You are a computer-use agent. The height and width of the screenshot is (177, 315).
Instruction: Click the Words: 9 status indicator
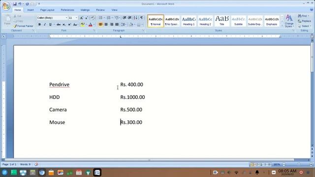tap(25, 164)
